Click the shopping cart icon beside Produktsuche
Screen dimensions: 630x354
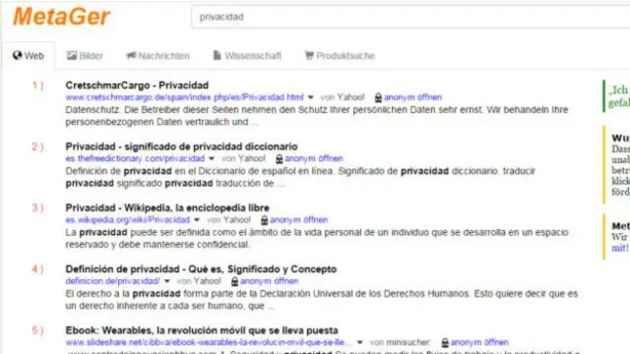click(x=309, y=55)
